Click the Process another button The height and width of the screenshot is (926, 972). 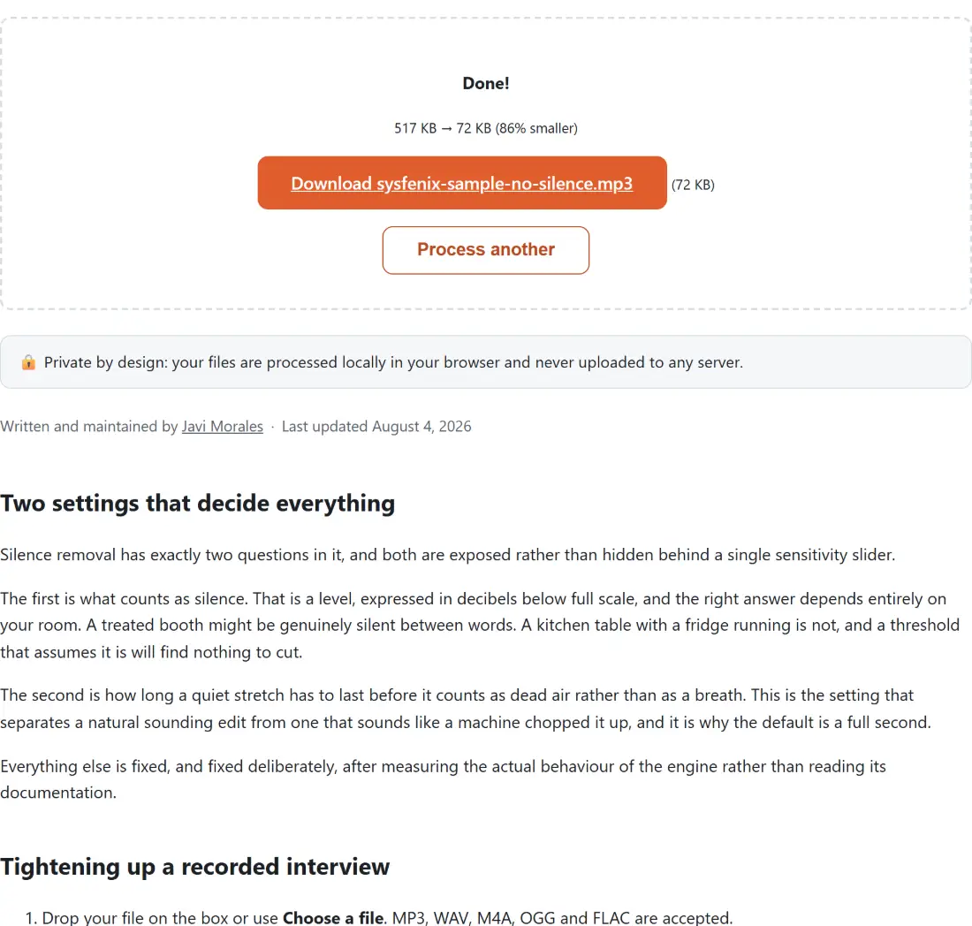(x=485, y=250)
